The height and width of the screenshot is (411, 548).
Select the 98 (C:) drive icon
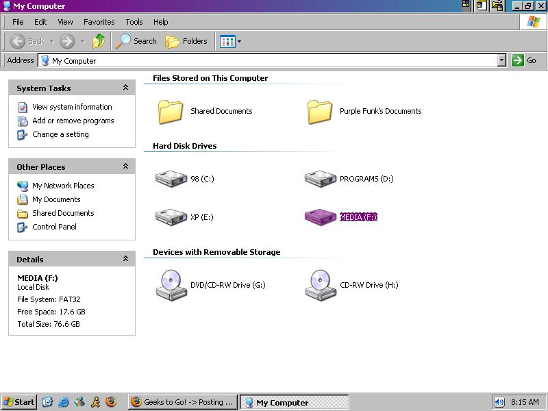[x=171, y=179]
